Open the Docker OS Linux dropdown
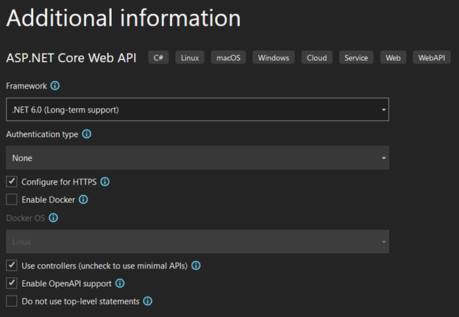459x317 pixels. pos(197,242)
